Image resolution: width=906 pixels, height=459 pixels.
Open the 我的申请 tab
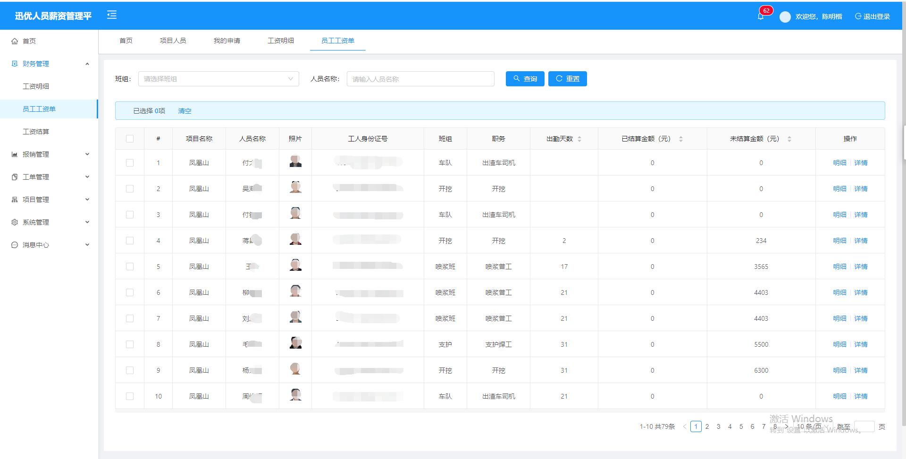click(x=227, y=41)
